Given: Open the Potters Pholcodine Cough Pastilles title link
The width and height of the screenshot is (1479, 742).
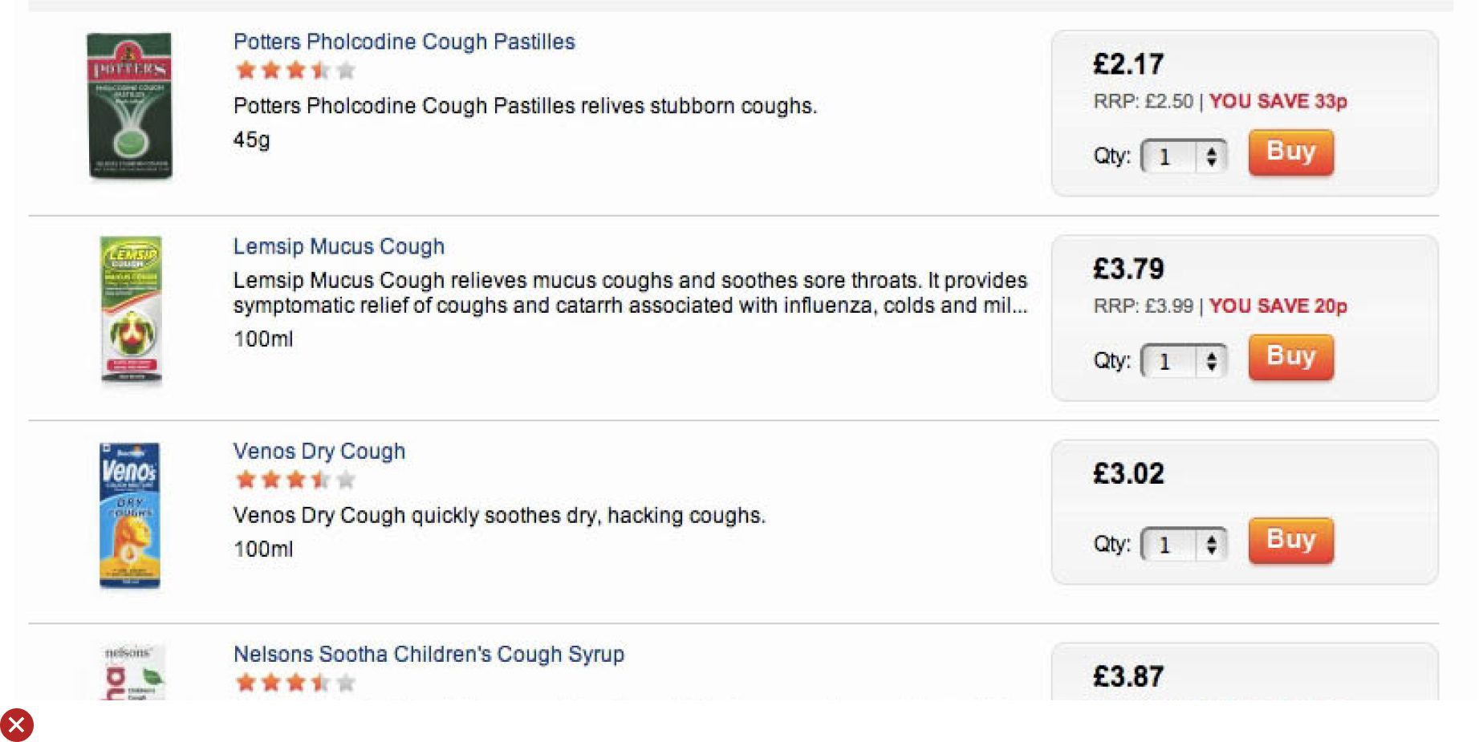Looking at the screenshot, I should point(404,42).
